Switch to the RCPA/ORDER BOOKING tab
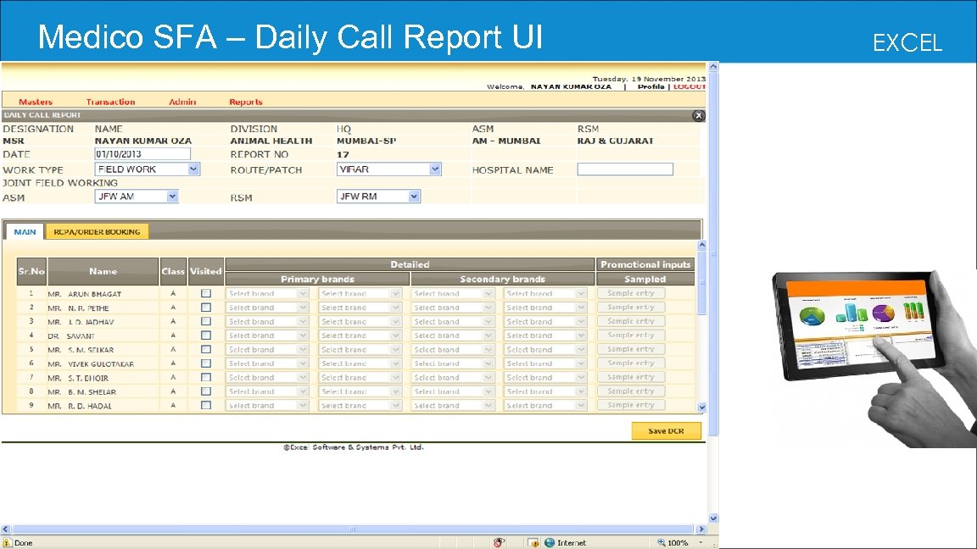The image size is (977, 549). coord(96,230)
